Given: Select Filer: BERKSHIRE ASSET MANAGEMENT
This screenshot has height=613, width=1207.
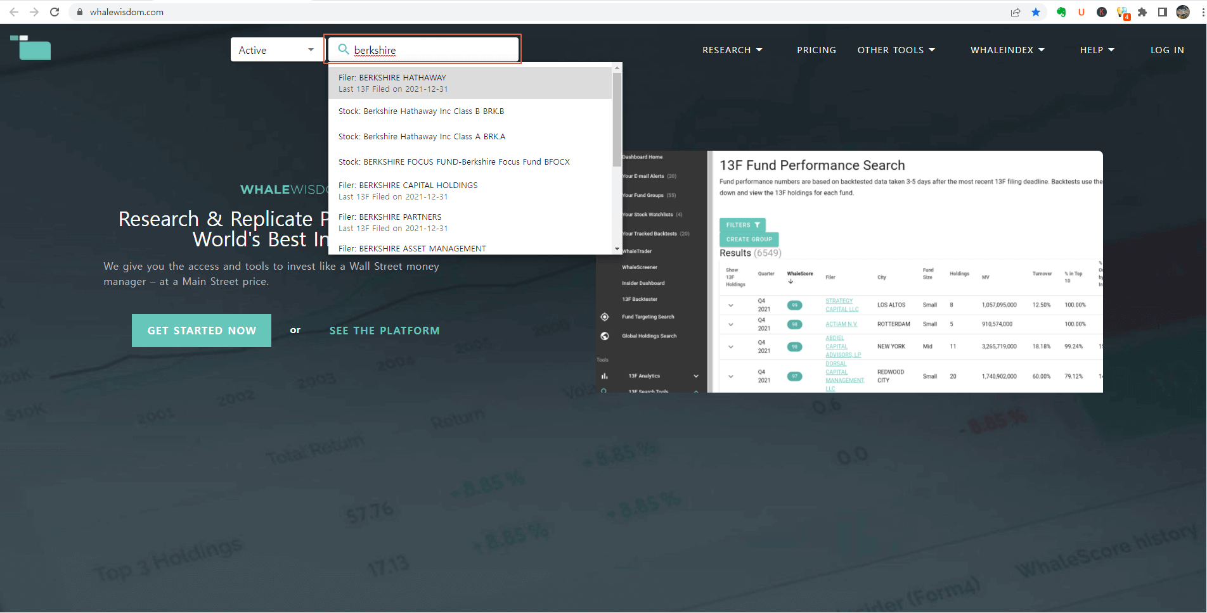Looking at the screenshot, I should click(470, 248).
